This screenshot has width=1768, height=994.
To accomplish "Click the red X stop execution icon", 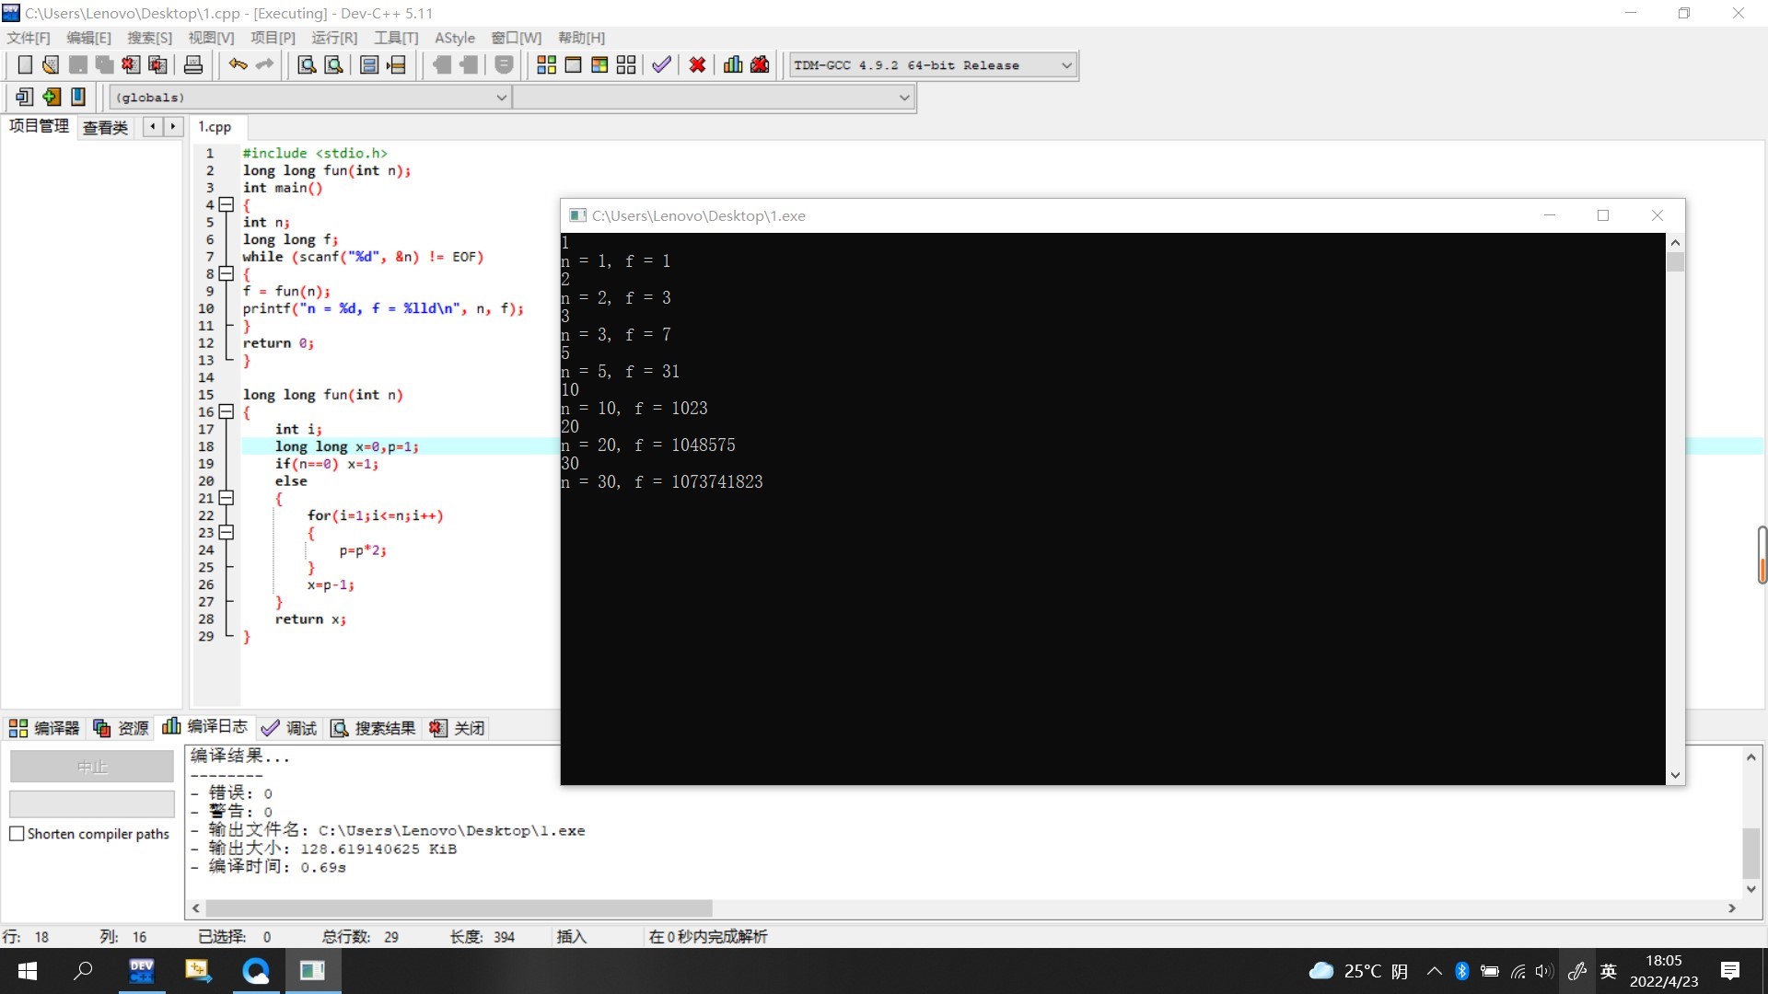I will pyautogui.click(x=697, y=65).
